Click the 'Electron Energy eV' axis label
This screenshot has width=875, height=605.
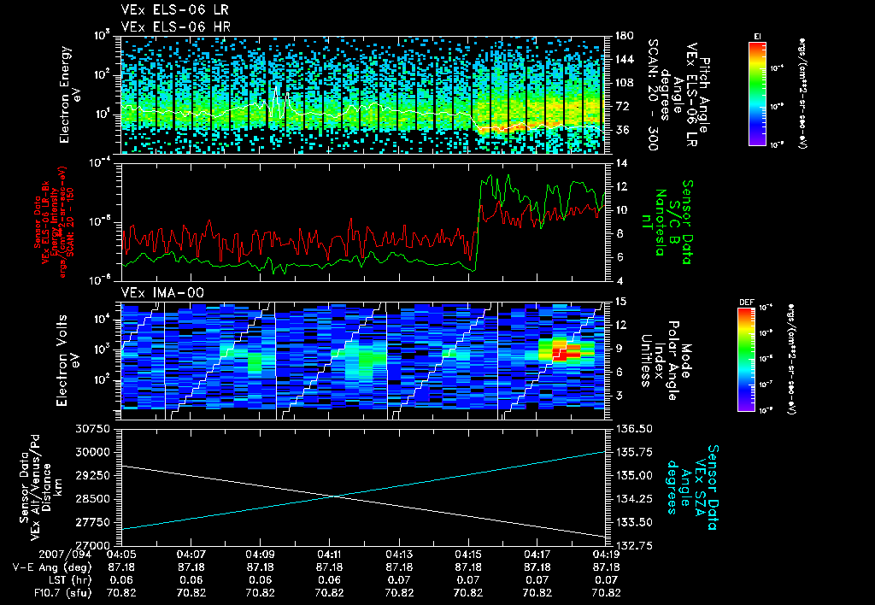70,95
